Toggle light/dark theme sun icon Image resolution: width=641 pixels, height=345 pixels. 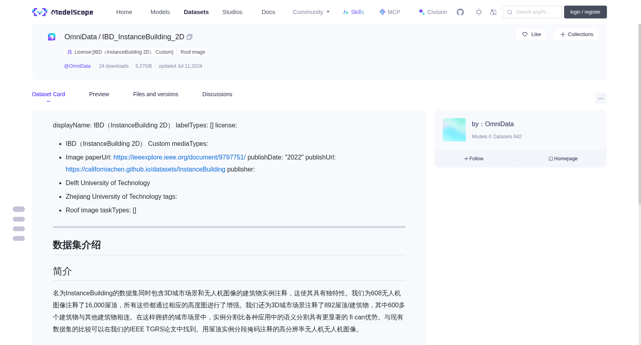(x=479, y=12)
